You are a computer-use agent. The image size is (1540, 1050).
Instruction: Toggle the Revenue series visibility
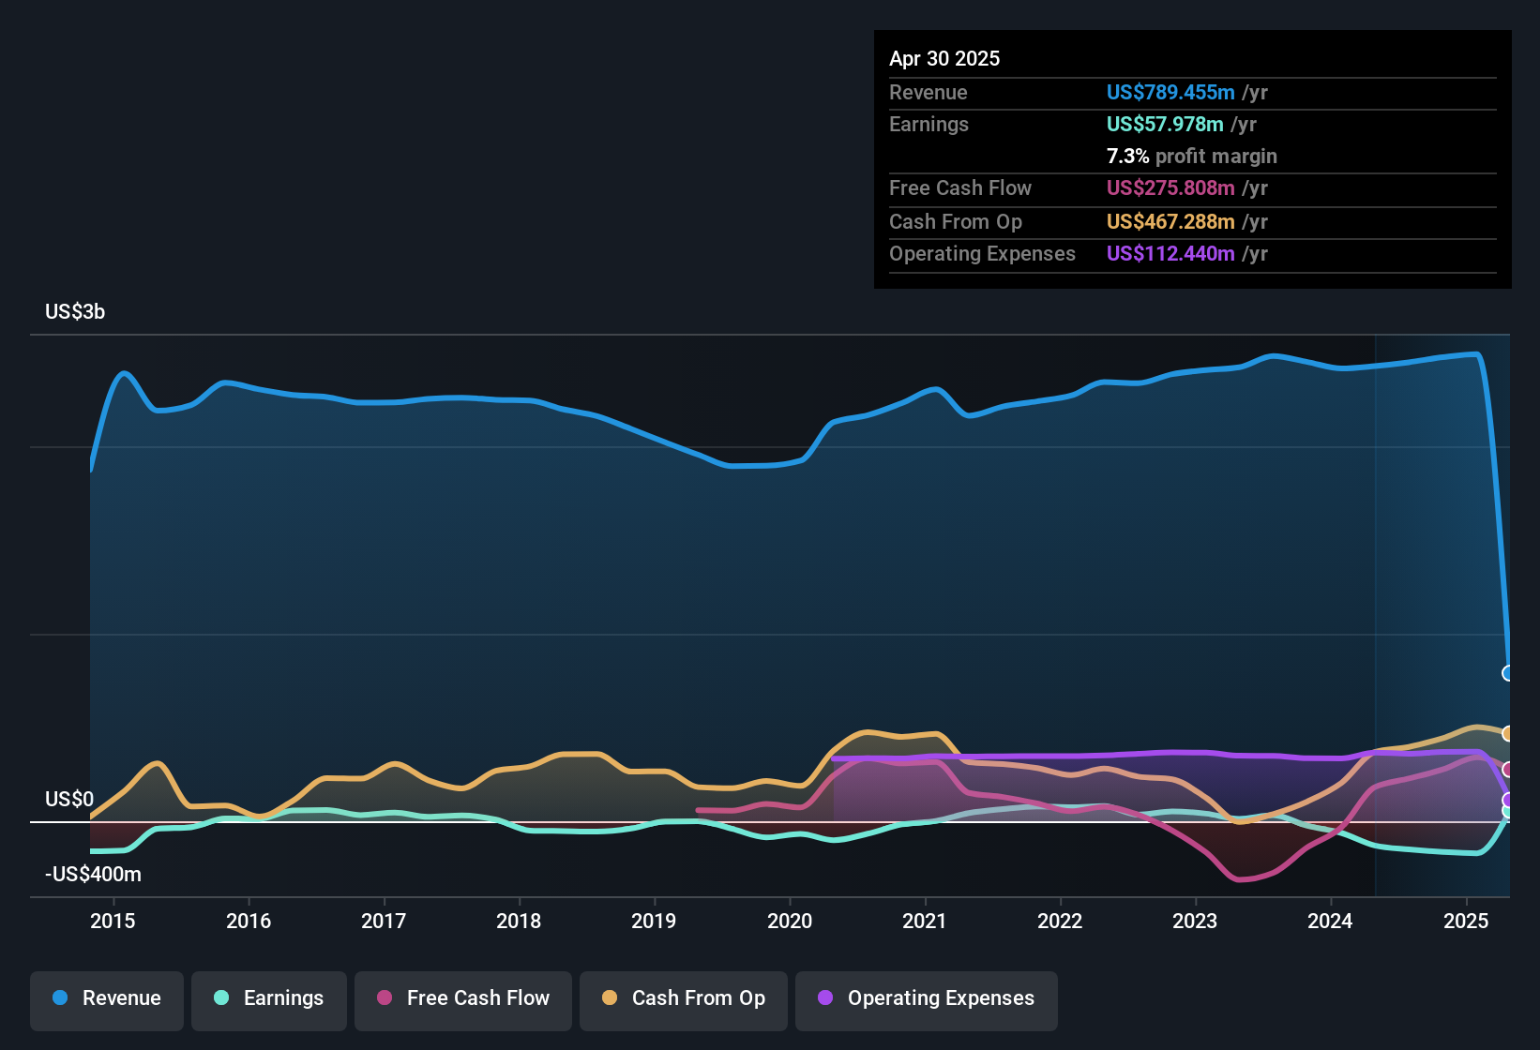(106, 998)
